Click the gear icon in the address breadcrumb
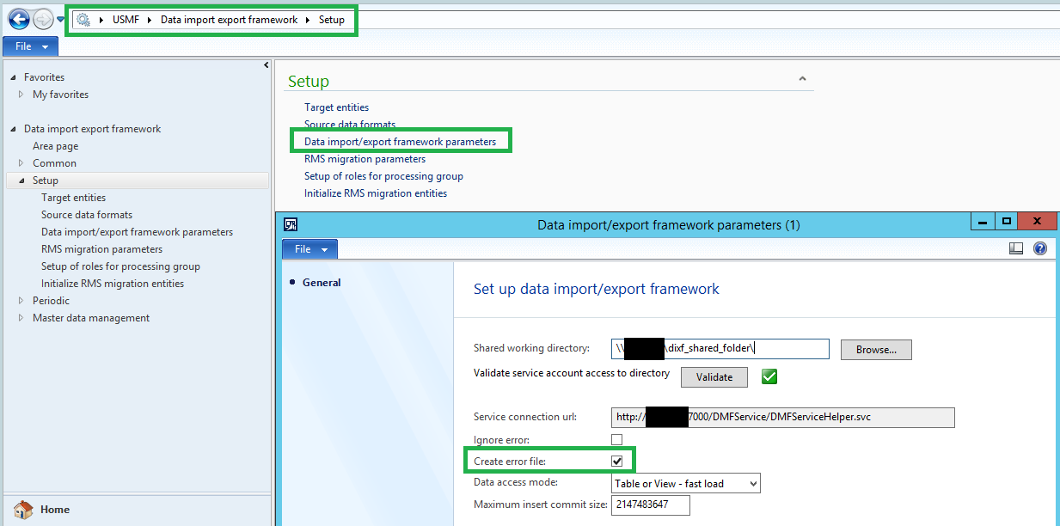 [x=83, y=19]
